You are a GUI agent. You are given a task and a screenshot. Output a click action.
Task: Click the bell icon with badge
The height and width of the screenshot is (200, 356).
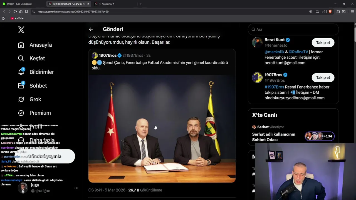pyautogui.click(x=21, y=72)
